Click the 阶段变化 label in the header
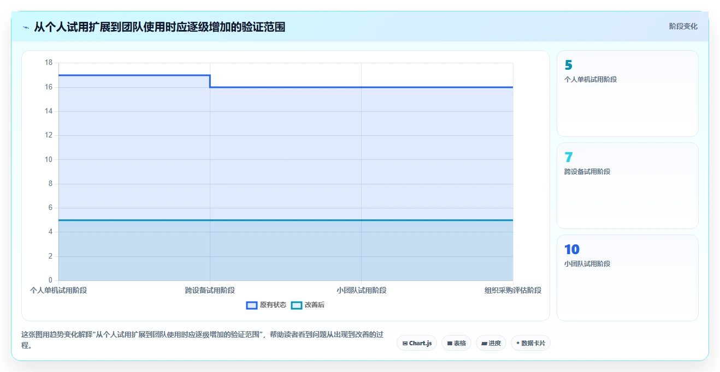The width and height of the screenshot is (720, 372). point(683,26)
